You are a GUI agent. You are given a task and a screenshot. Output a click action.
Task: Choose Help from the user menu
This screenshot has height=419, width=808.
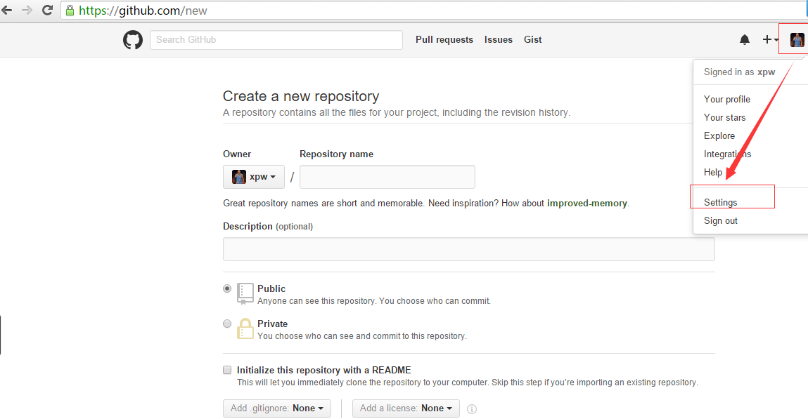click(713, 172)
